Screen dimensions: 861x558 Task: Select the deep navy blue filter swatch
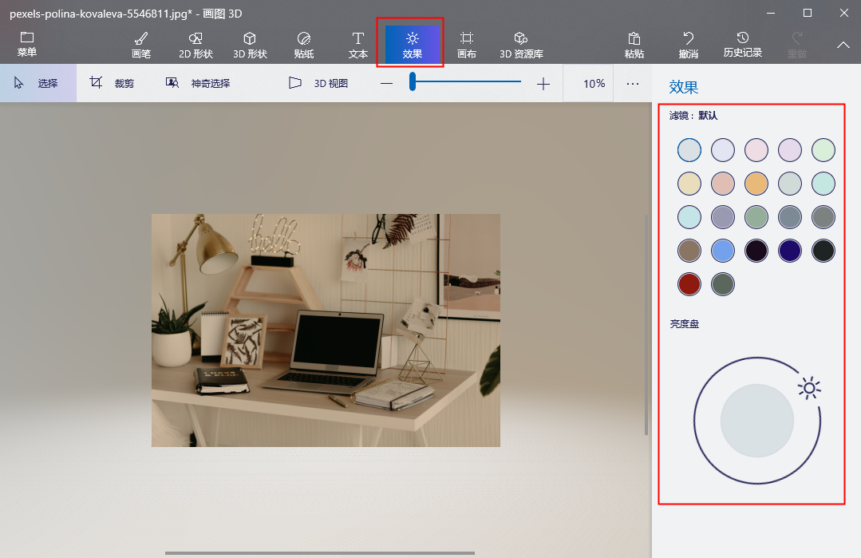point(790,251)
